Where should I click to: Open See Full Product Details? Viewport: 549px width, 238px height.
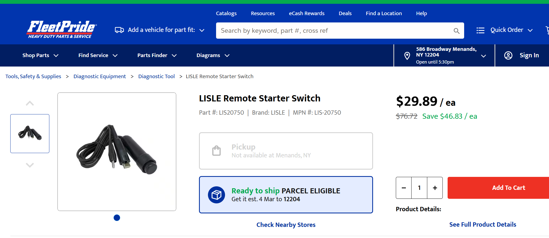(483, 224)
